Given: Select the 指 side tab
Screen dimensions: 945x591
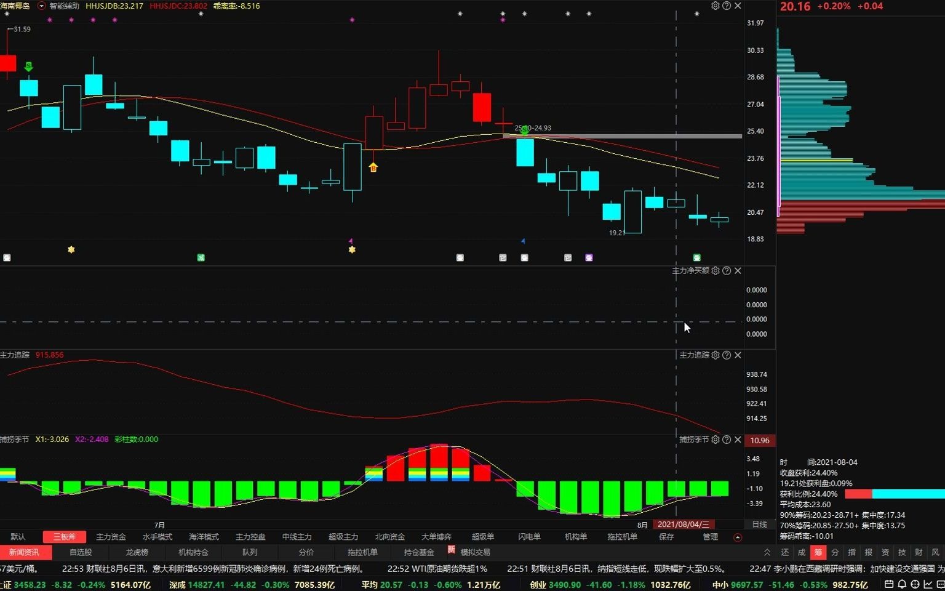Looking at the screenshot, I should (x=851, y=553).
